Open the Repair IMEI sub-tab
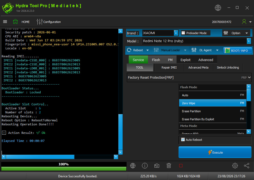Image resolution: width=254 pixels, height=180 pixels. coord(169,67)
